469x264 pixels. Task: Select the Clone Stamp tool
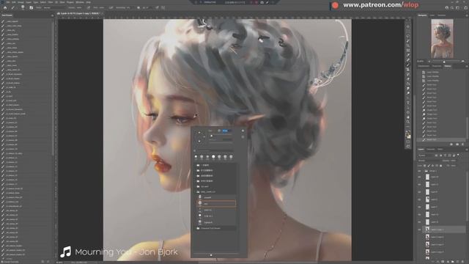pyautogui.click(x=408, y=69)
